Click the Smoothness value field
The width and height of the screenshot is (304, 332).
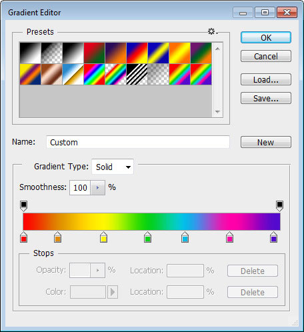click(x=80, y=187)
